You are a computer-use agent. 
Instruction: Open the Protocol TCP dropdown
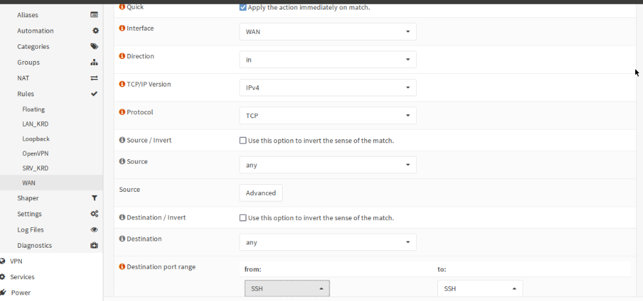coord(328,116)
